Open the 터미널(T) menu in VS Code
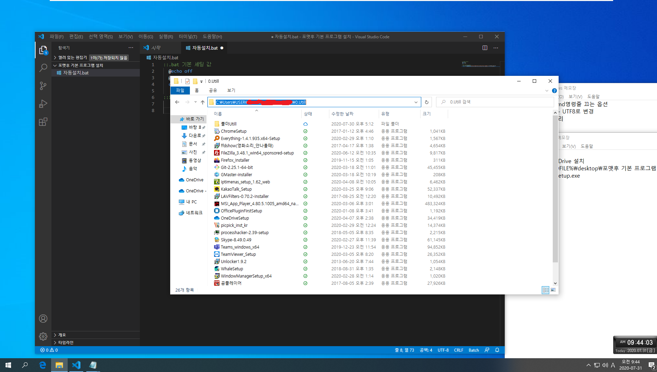This screenshot has height=372, width=657. tap(188, 37)
